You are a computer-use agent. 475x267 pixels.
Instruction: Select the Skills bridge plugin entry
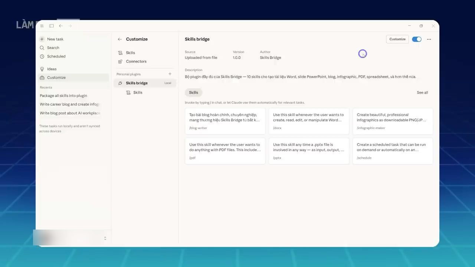coord(145,83)
